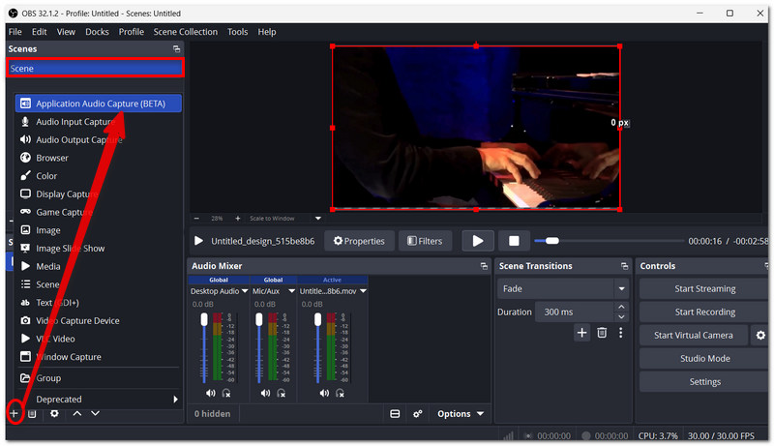Adjust the Mic/Aux volume fader
774x446 pixels.
[x=259, y=319]
